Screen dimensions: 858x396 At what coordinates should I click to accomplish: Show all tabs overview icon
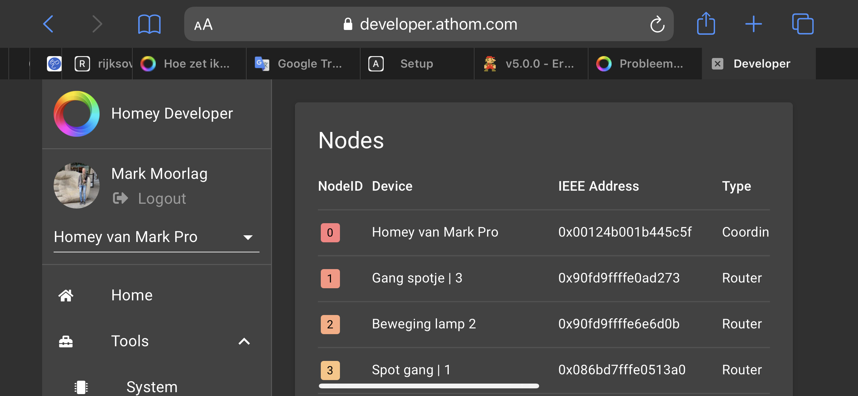(x=802, y=24)
